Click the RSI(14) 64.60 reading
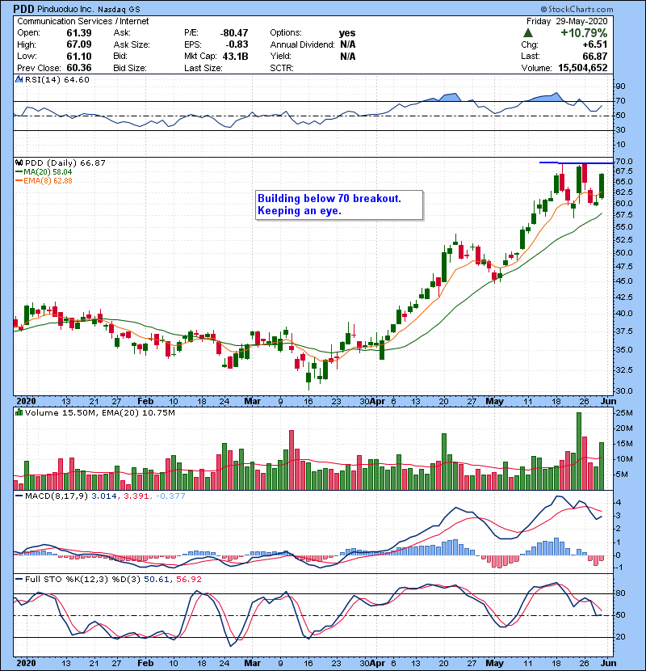 (57, 79)
